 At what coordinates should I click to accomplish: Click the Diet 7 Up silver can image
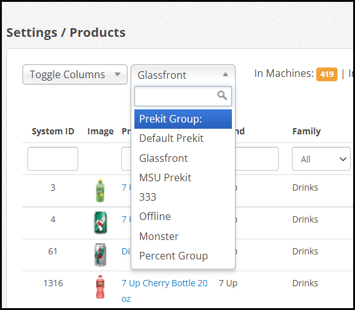tap(100, 254)
